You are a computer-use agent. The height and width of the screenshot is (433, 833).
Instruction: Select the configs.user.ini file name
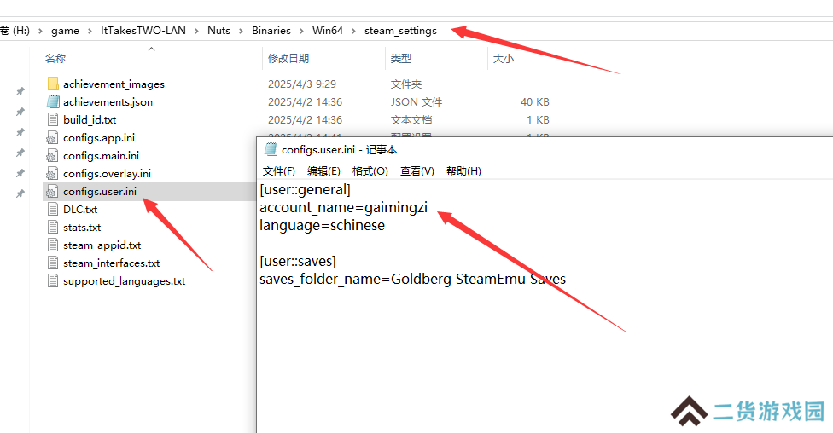click(100, 192)
